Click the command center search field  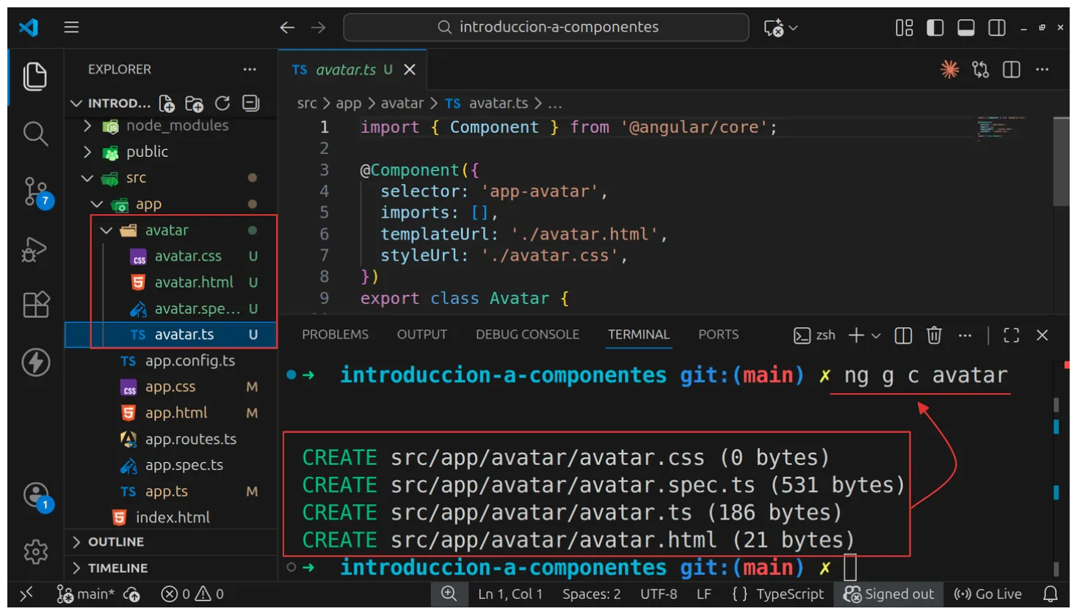[546, 27]
